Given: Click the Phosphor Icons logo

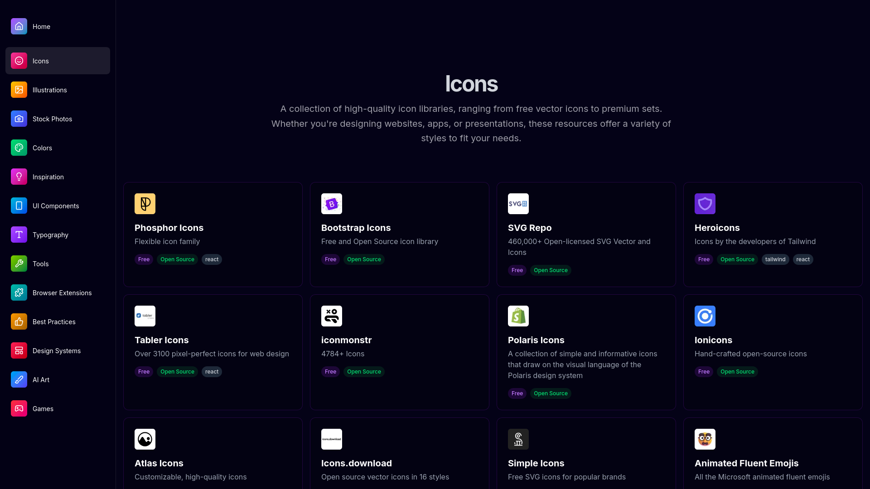Looking at the screenshot, I should point(145,204).
